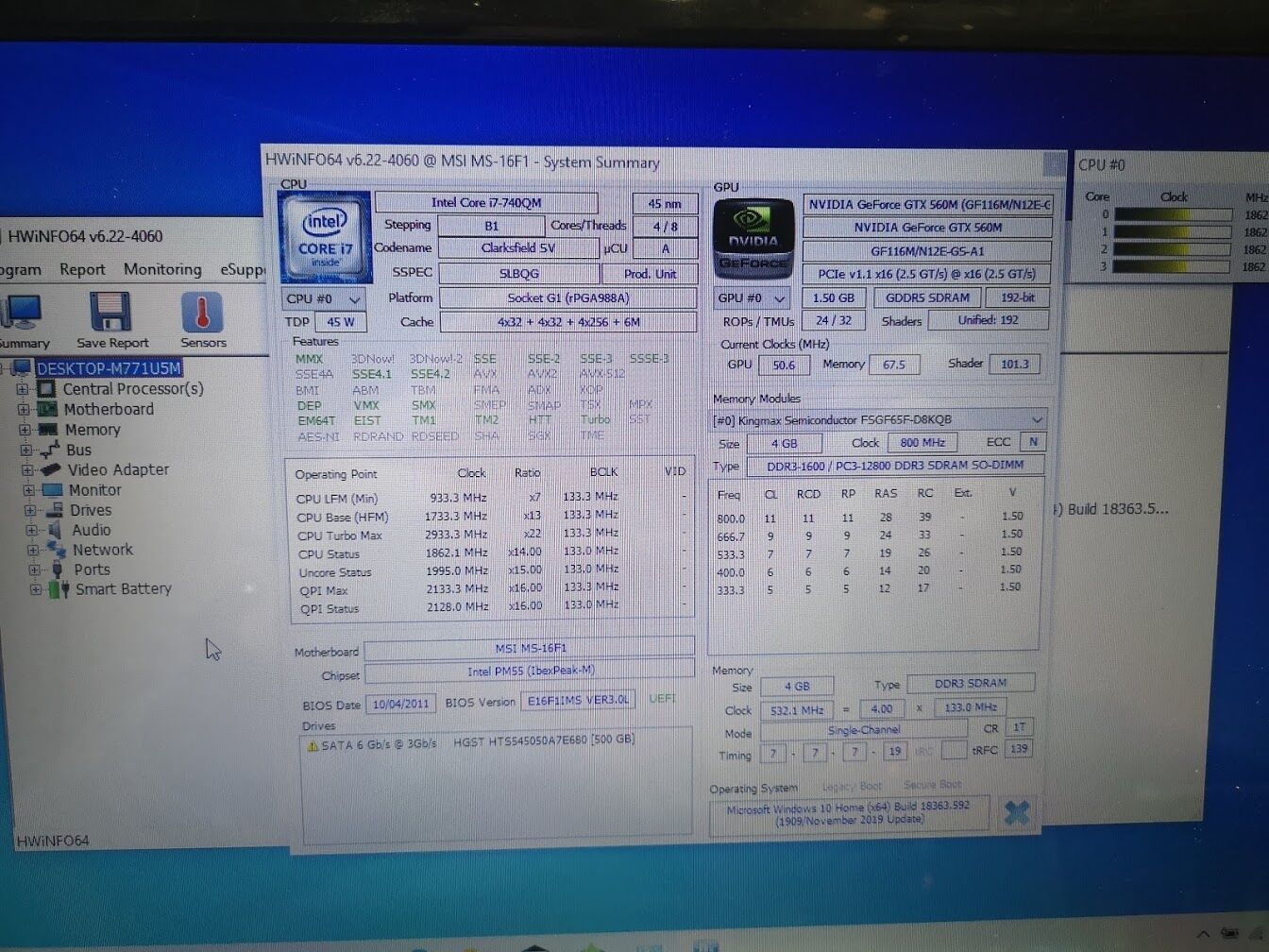Click the Audio speaker tree icon
Image resolution: width=1269 pixels, height=952 pixels.
(56, 530)
